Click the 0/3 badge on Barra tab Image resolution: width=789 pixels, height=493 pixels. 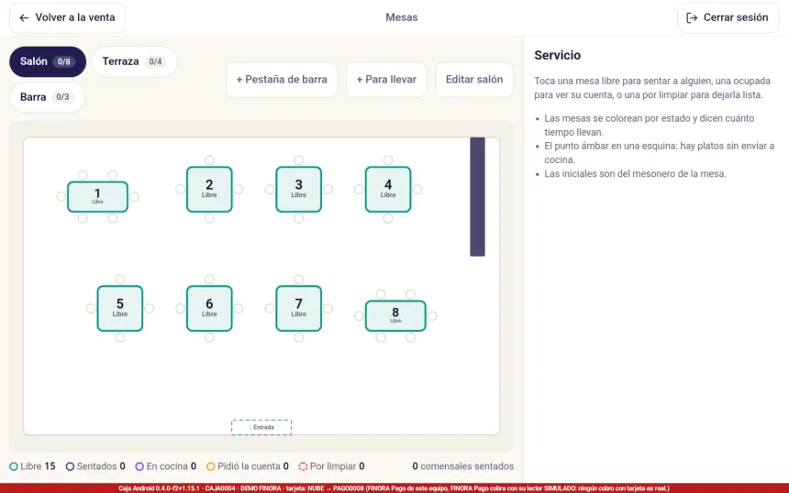coord(62,97)
